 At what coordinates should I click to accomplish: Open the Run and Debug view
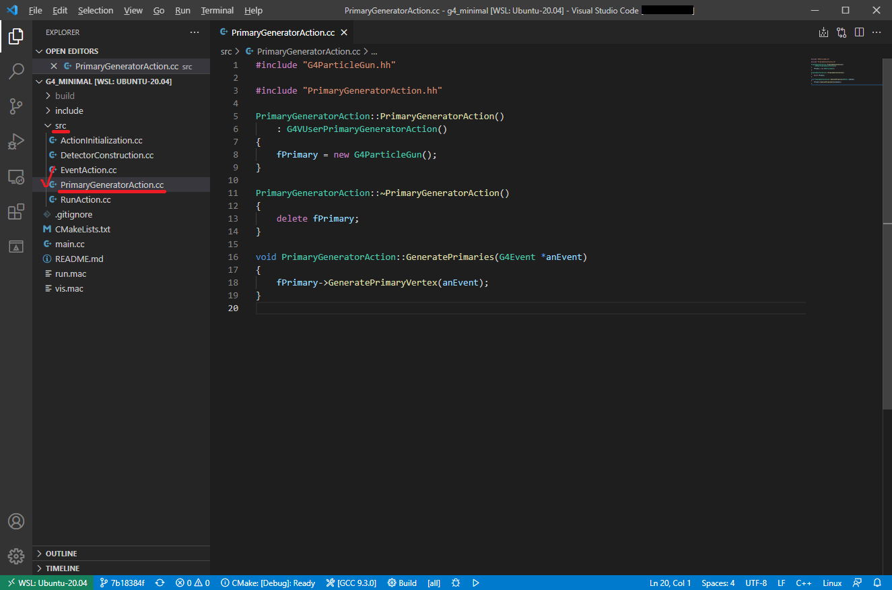pos(16,141)
